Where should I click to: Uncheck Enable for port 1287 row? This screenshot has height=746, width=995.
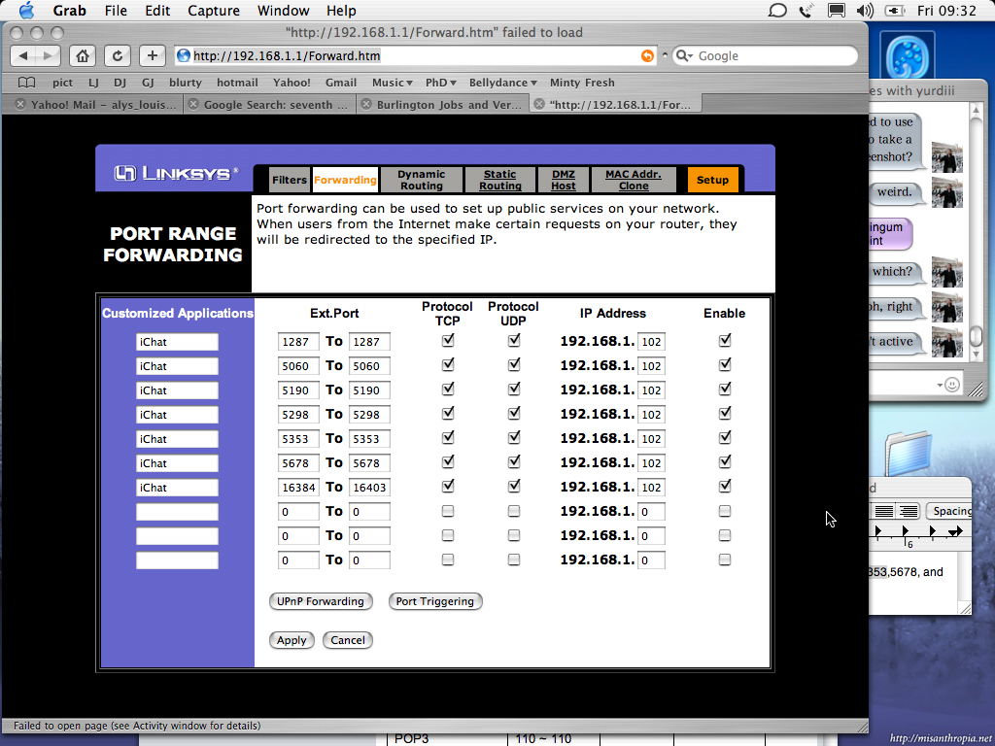pos(725,341)
